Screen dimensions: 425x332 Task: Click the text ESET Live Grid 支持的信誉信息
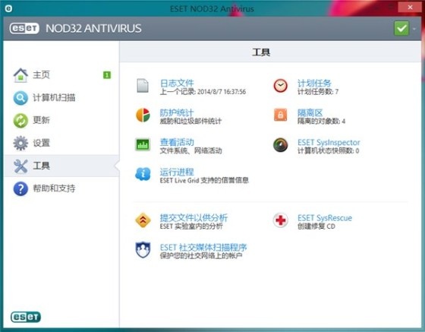pos(204,180)
